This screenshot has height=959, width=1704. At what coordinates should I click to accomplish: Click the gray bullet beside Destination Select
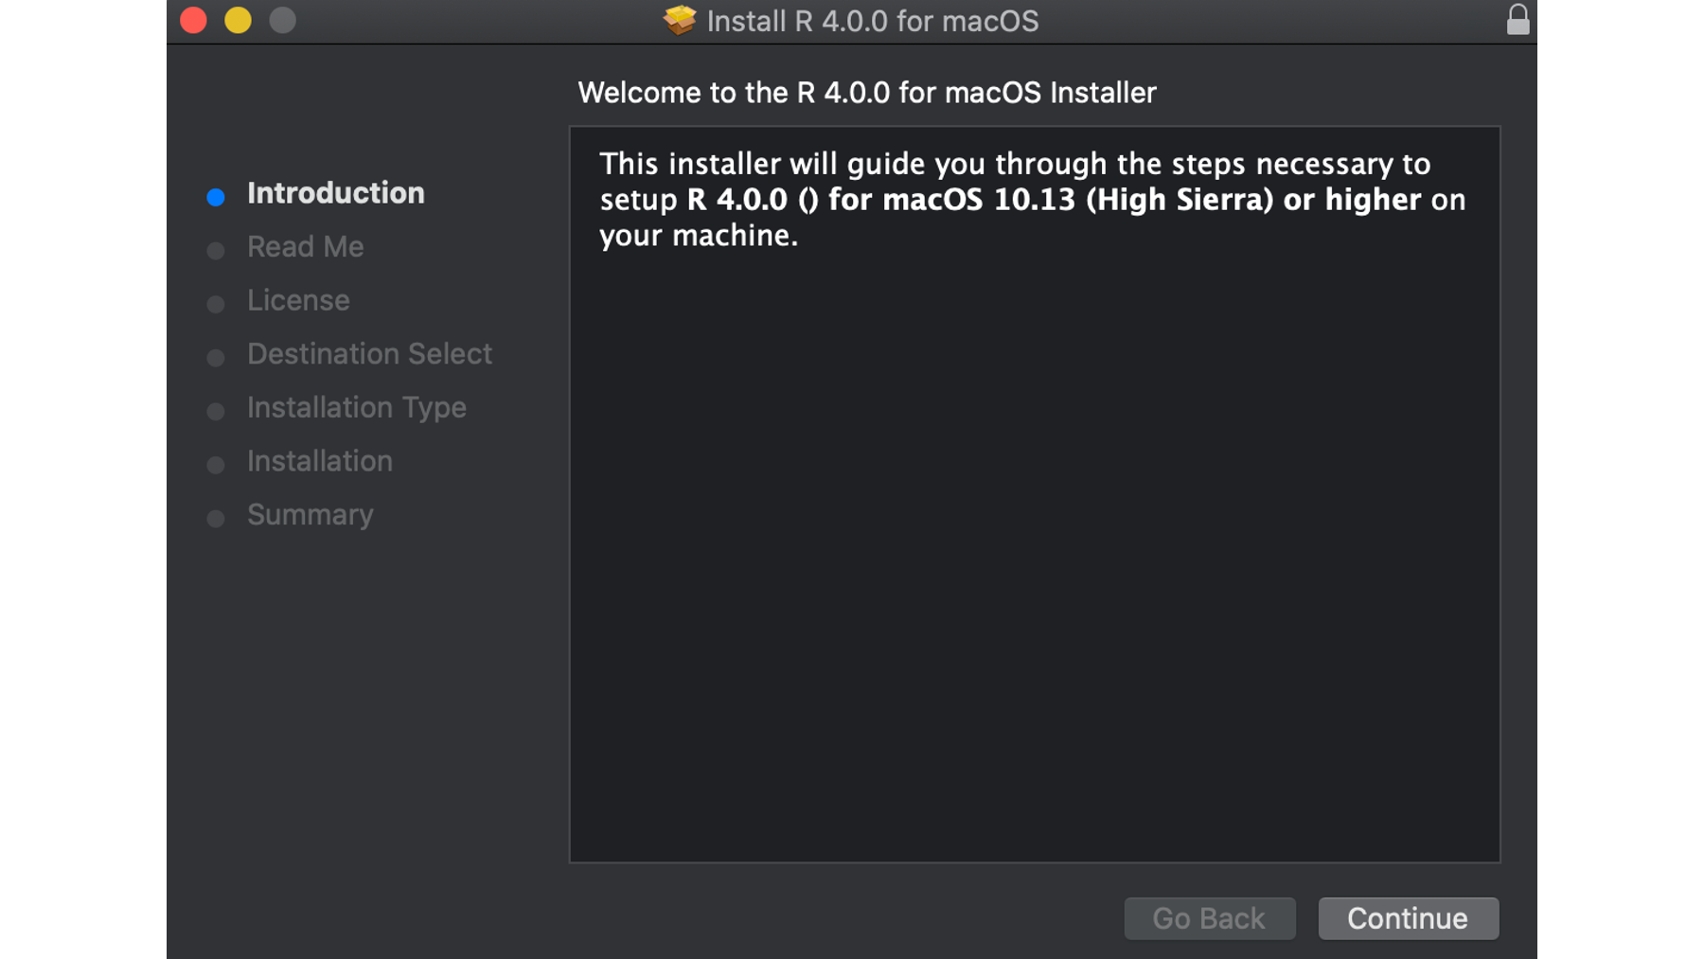click(216, 358)
